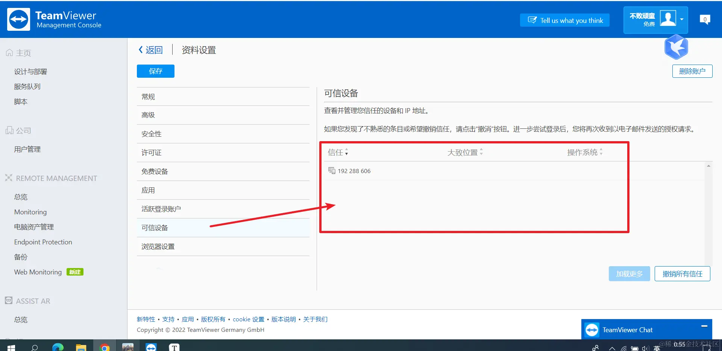The image size is (722, 351).
Task: Open the notifications speech bubble icon
Action: 705,20
